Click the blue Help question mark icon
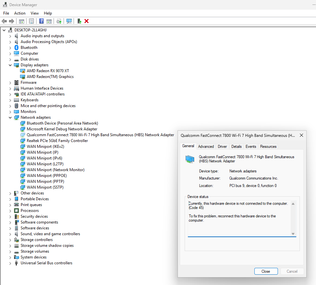This screenshot has width=316, height=285. [42, 21]
